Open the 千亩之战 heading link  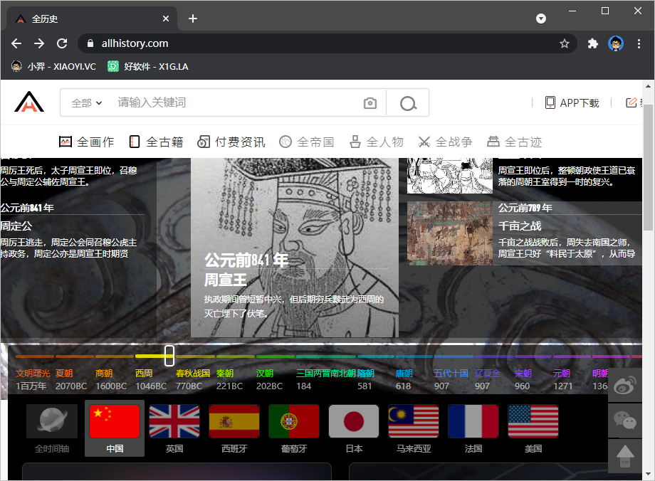coord(520,226)
